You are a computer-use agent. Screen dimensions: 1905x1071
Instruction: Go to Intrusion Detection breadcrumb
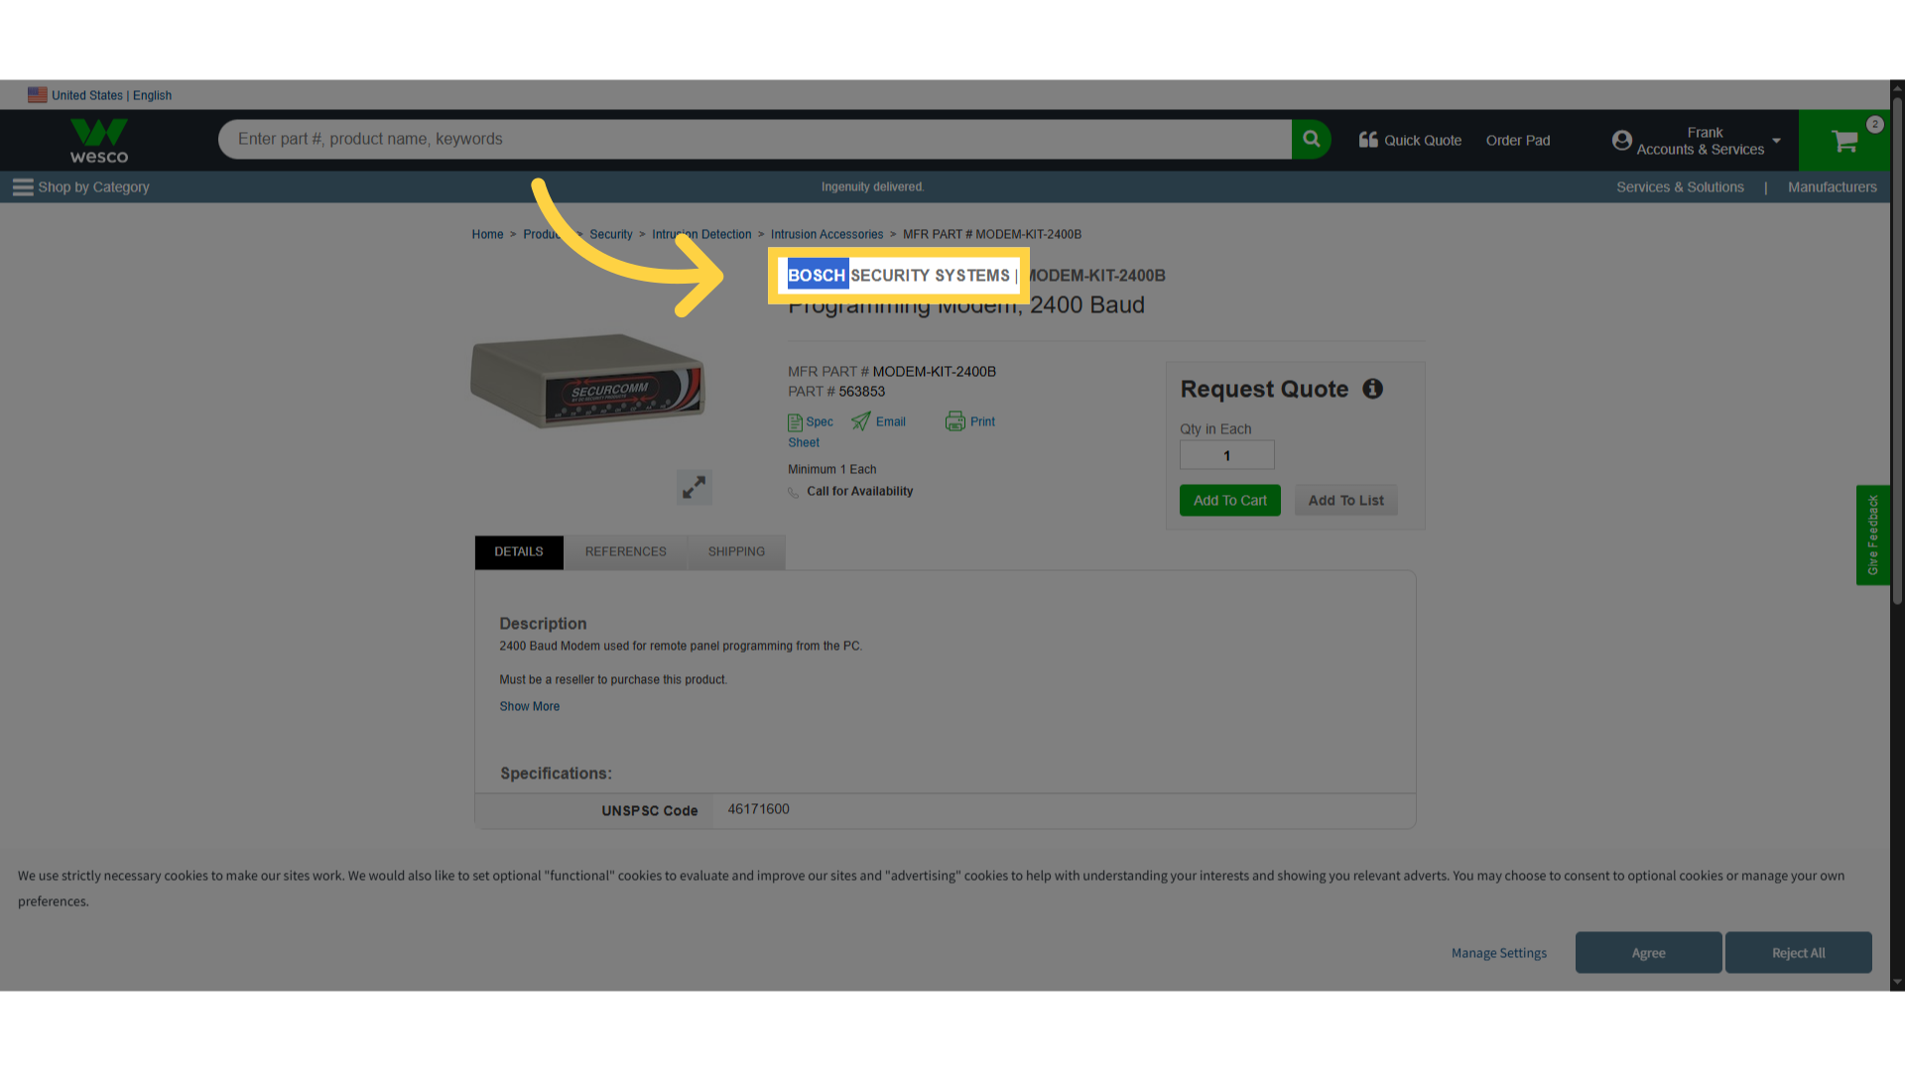[701, 235]
